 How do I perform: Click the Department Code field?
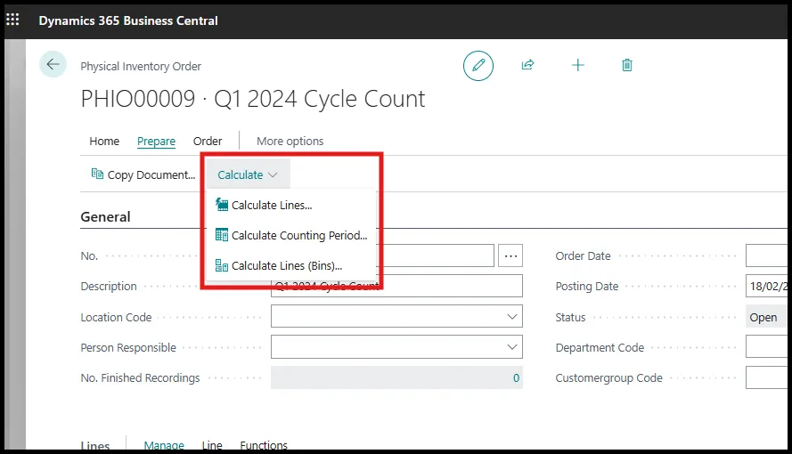tap(766, 347)
